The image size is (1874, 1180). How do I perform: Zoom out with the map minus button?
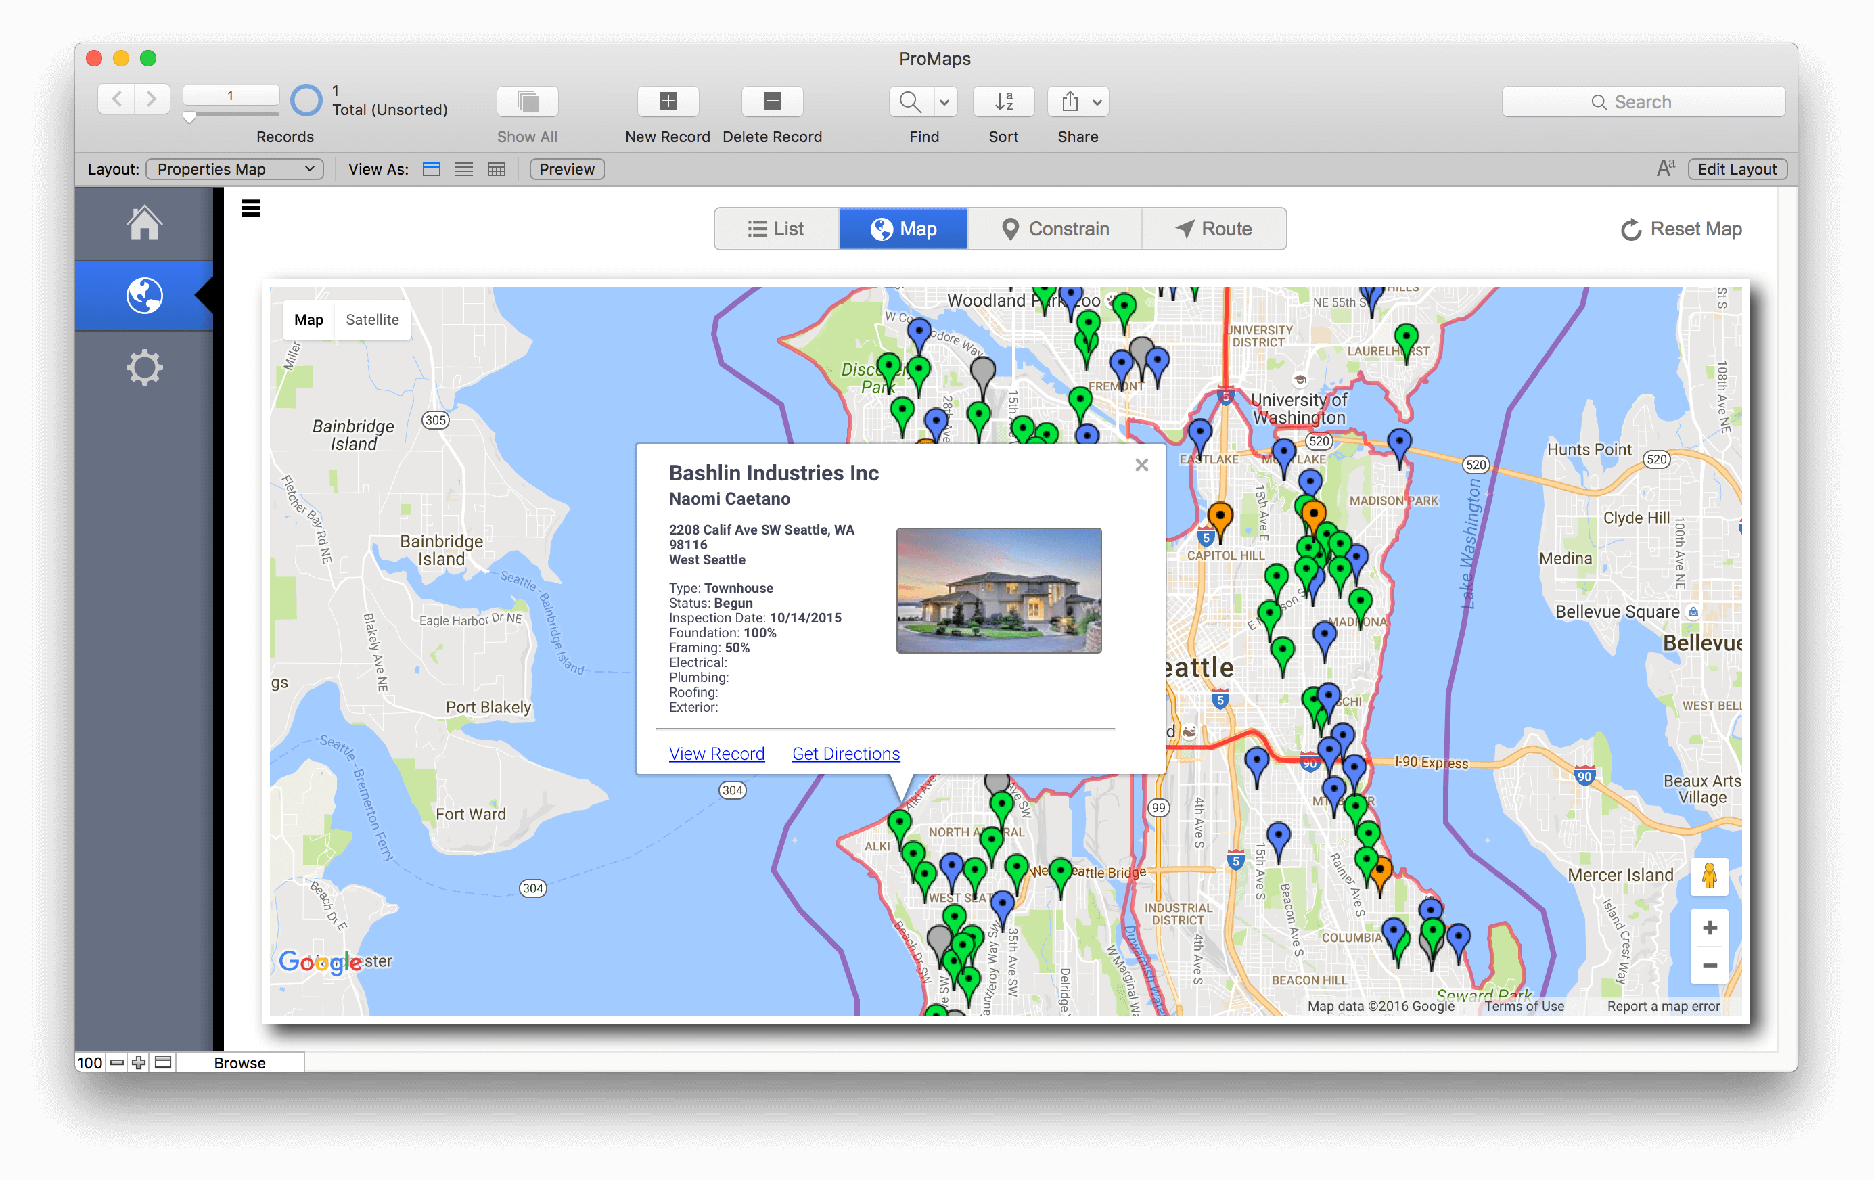[1710, 965]
